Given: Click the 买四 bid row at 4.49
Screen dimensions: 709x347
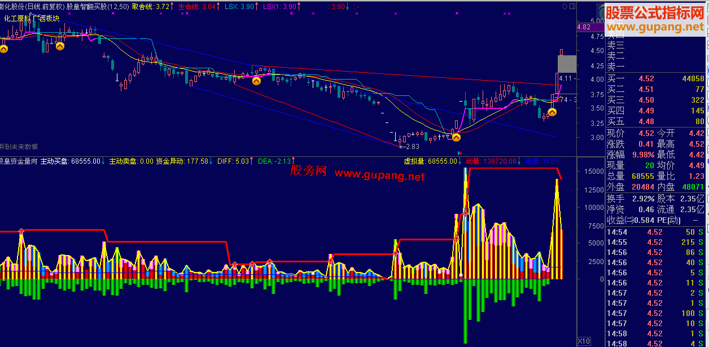Looking at the screenshot, I should pos(655,111).
